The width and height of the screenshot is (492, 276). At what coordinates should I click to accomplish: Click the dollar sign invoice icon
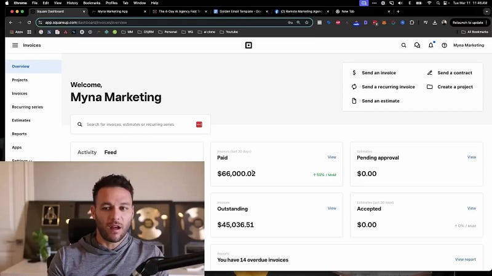point(354,72)
